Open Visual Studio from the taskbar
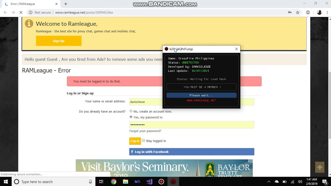This screenshot has height=186, width=331. click(149, 182)
